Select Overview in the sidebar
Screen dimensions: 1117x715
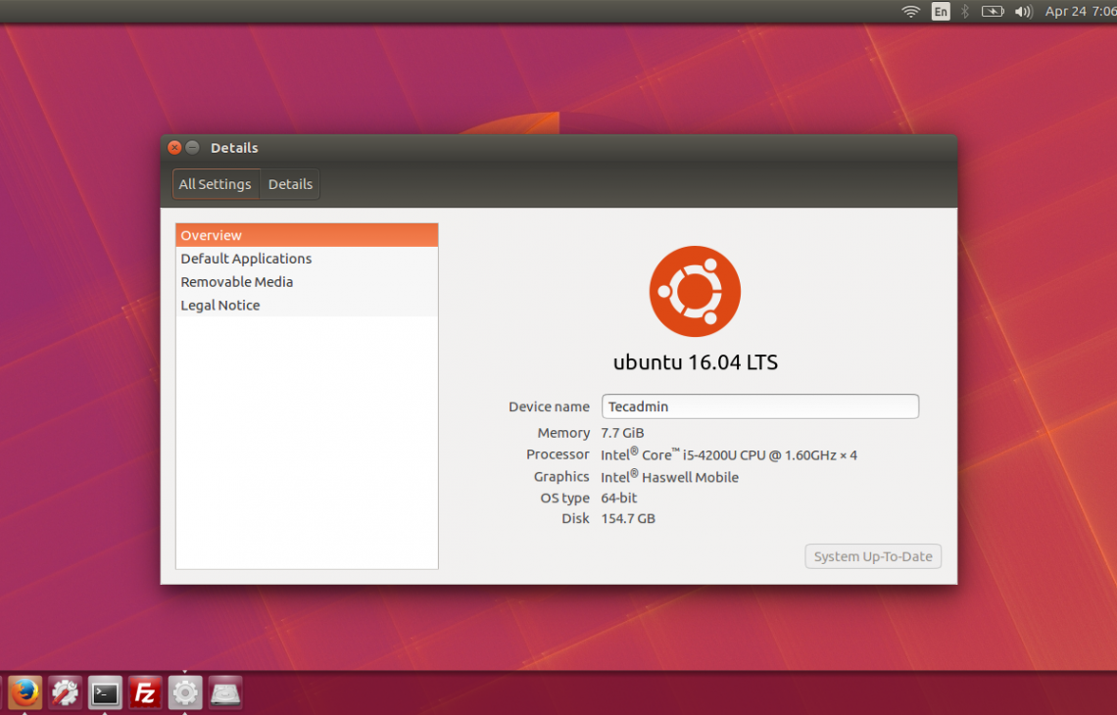click(307, 235)
